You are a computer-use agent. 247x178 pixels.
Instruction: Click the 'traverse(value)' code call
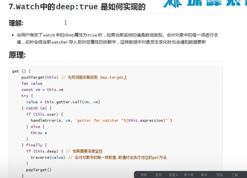point(48,157)
